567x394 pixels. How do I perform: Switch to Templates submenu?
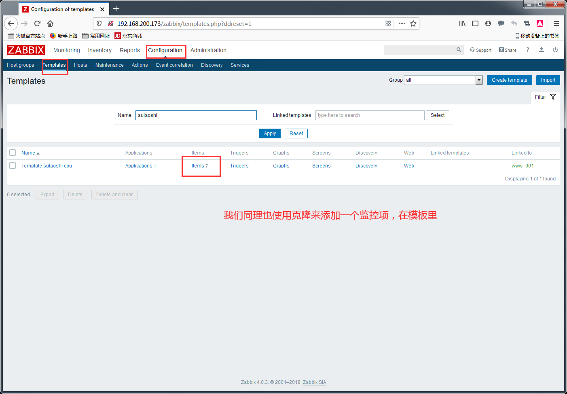(x=54, y=65)
